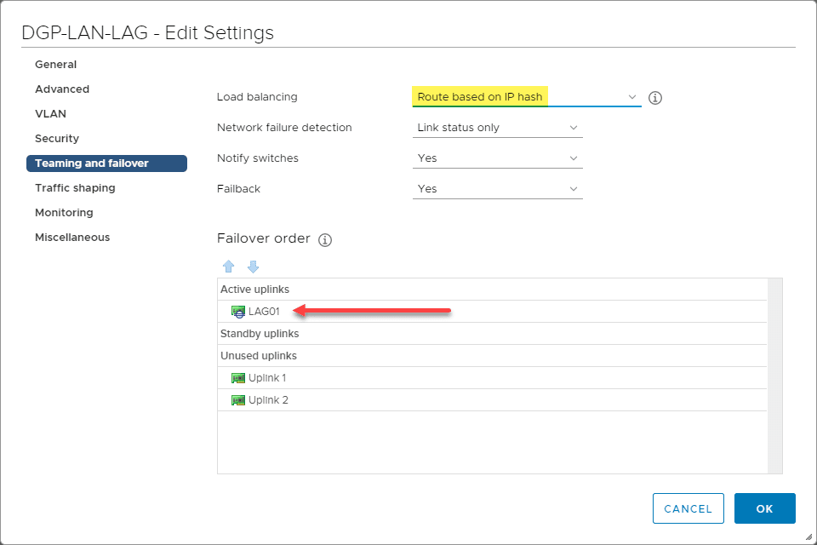
Task: Click the failover list vertical scrollbar
Action: click(x=774, y=375)
